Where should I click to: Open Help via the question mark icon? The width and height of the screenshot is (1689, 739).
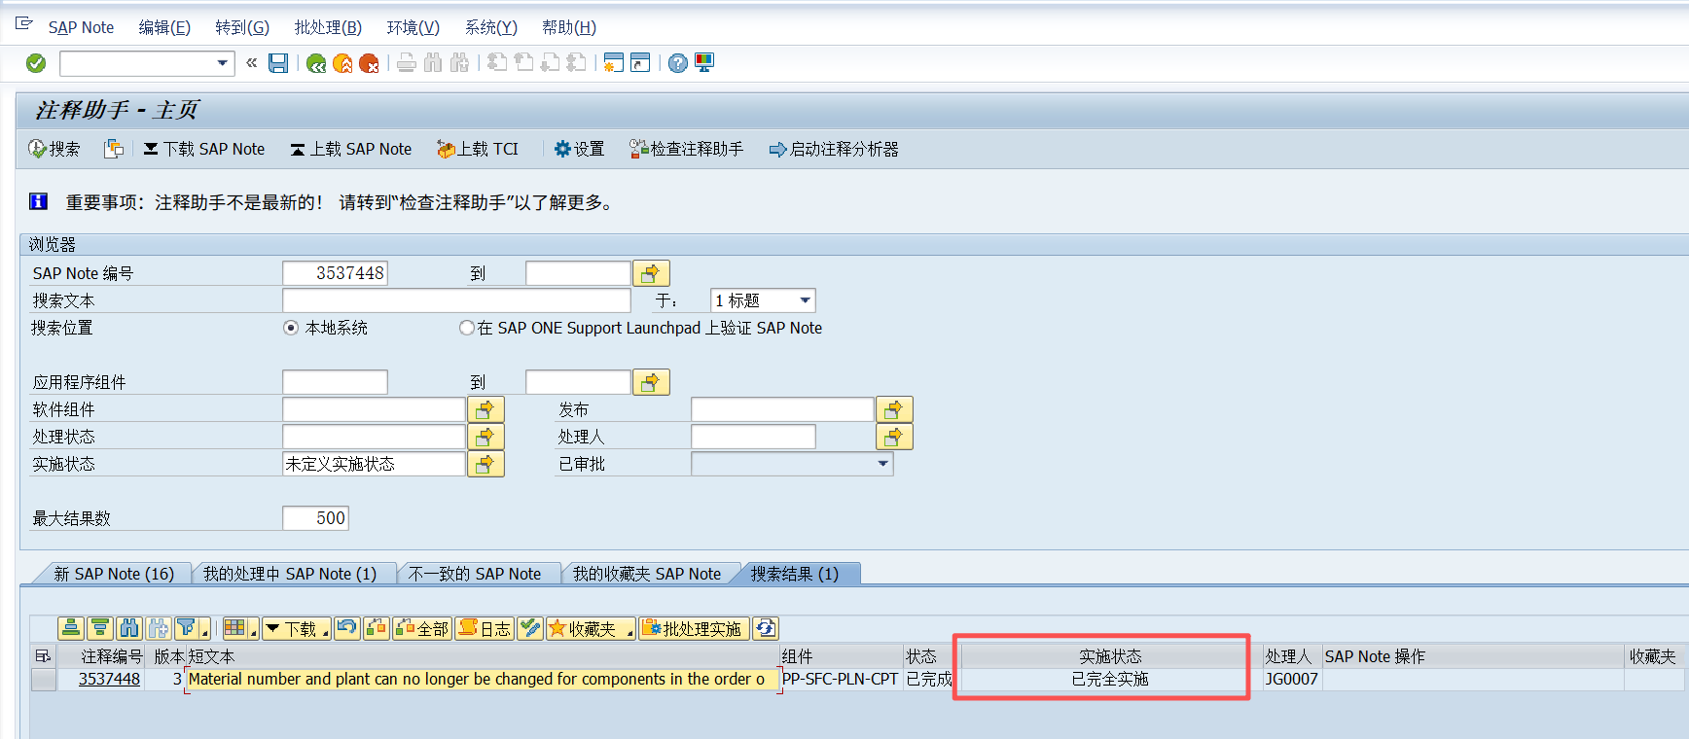pyautogui.click(x=678, y=63)
